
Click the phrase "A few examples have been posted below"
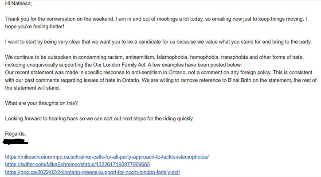pos(195,65)
